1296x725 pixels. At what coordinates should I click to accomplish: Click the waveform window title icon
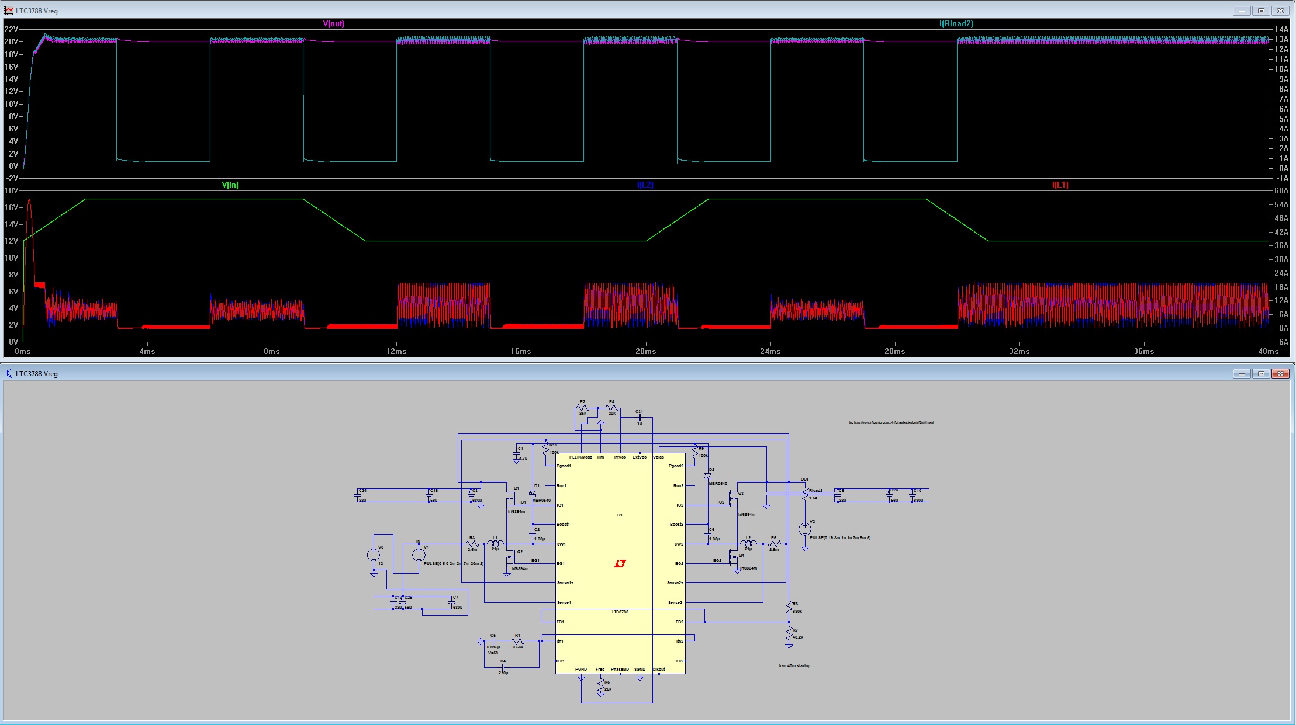[9, 11]
